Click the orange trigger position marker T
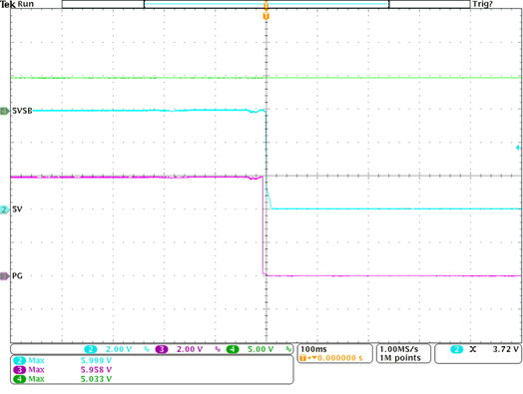523x394 pixels. pos(265,16)
